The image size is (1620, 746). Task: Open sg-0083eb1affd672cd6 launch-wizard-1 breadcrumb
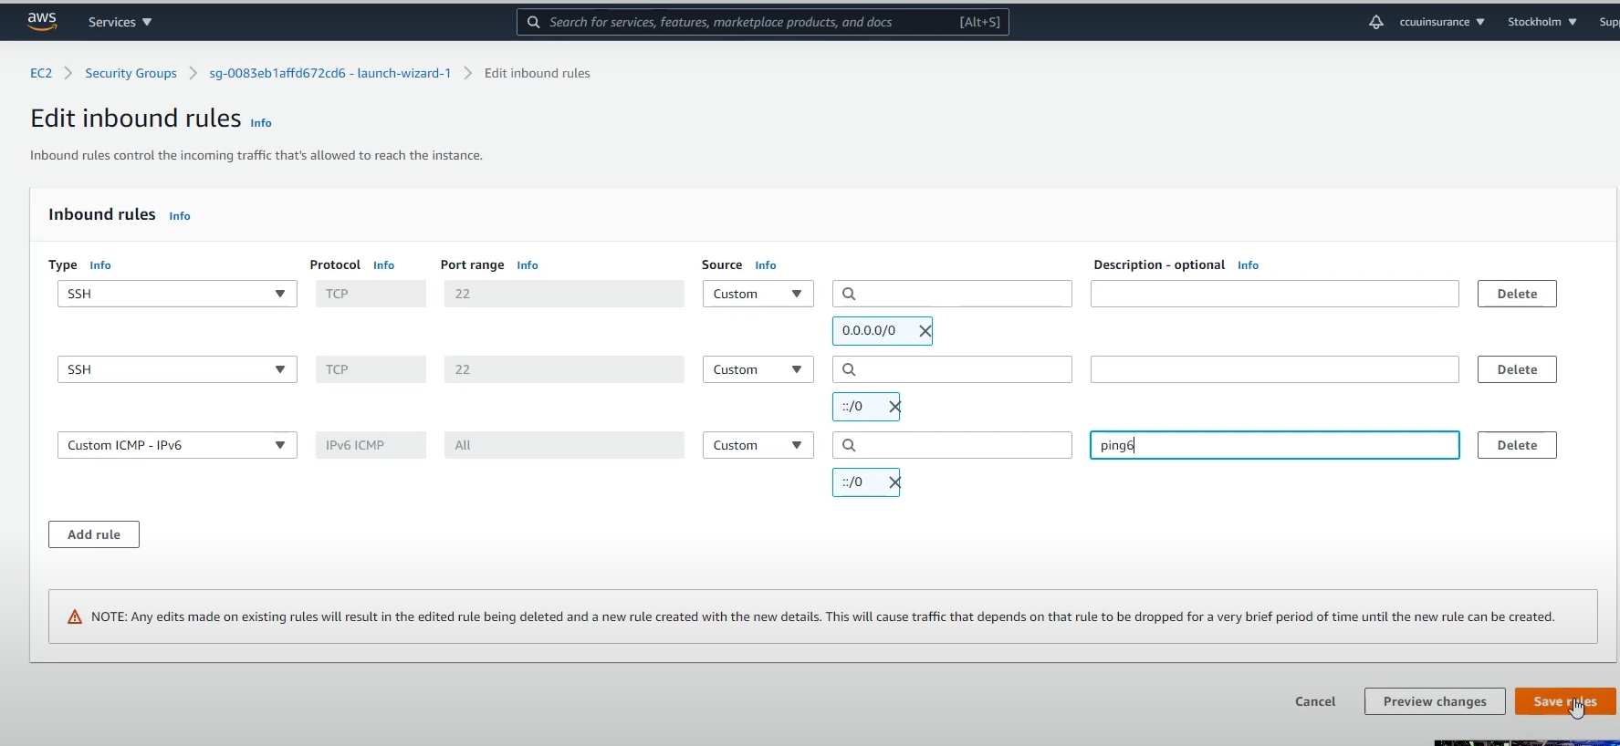pos(330,73)
